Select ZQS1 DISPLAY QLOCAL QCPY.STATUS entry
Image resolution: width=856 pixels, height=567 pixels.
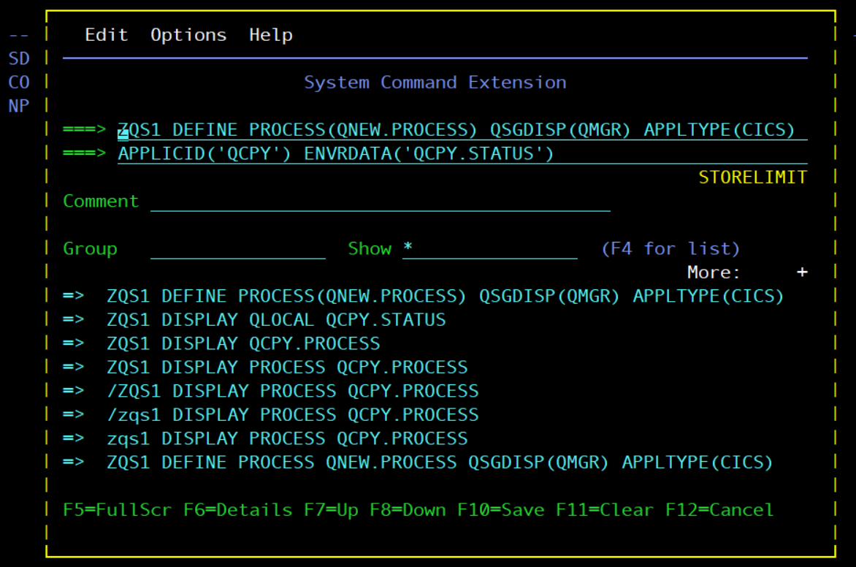pyautogui.click(x=276, y=319)
